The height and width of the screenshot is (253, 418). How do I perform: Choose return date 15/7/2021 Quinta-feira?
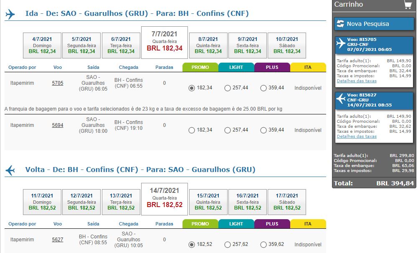208,202
